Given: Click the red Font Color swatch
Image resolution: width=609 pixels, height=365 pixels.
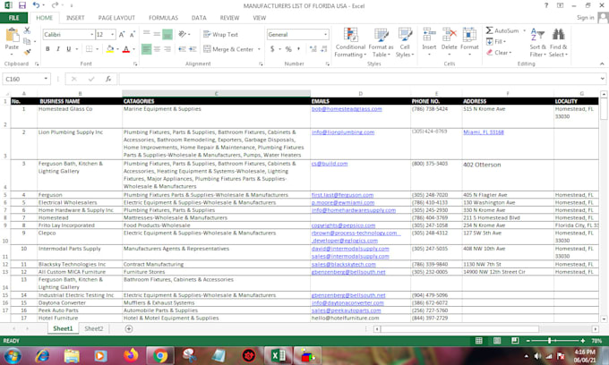Looking at the screenshot, I should (126, 49).
